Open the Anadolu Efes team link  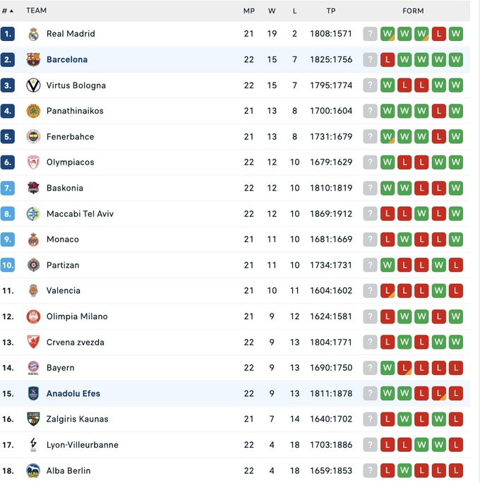pyautogui.click(x=73, y=393)
